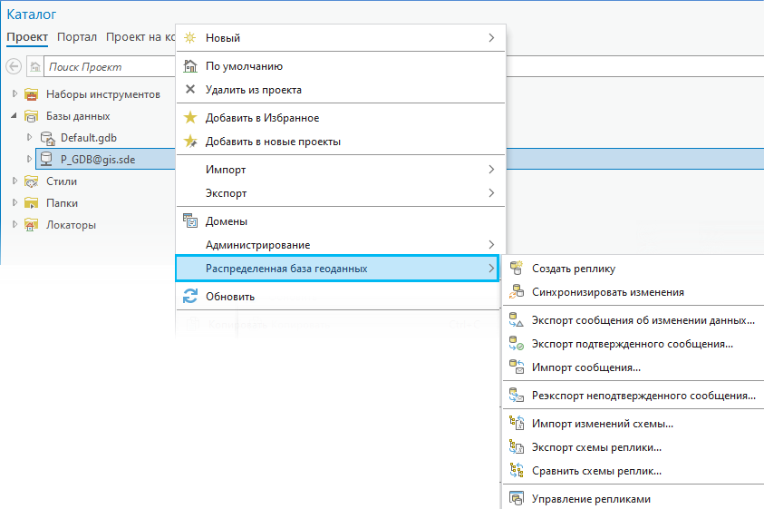
Task: Open the Экспорт submenu arrow
Action: tap(491, 192)
